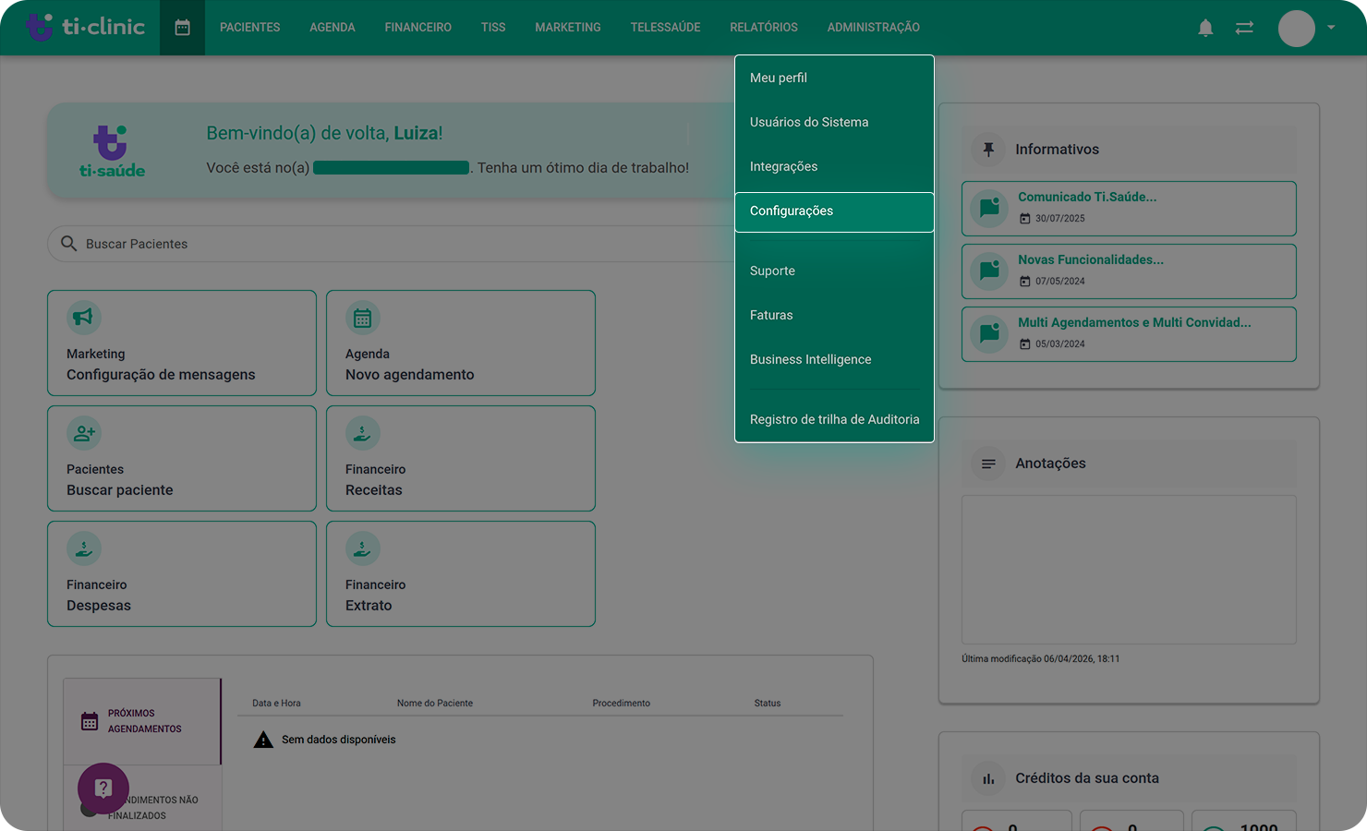Open Pacientes Buscar paciente card
This screenshot has height=831, width=1367.
pyautogui.click(x=182, y=459)
